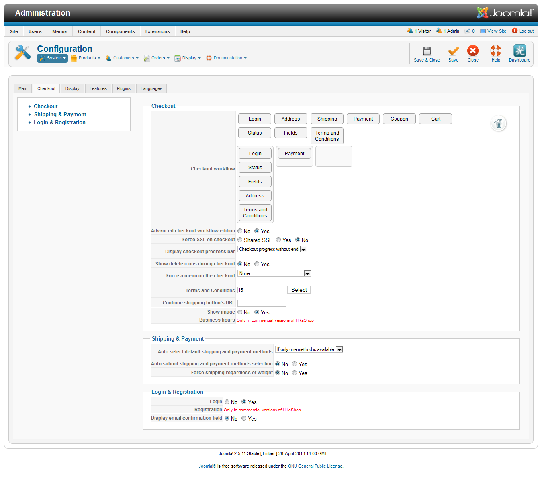Viewport: 542px width, 478px height.
Task: Set Login option to No
Action: [227, 402]
